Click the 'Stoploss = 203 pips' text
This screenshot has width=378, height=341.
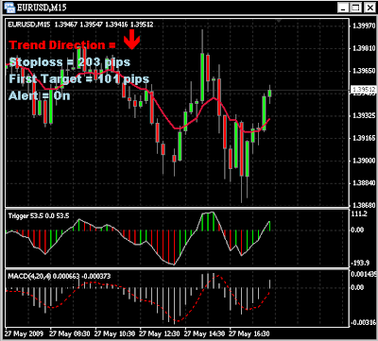(70, 62)
